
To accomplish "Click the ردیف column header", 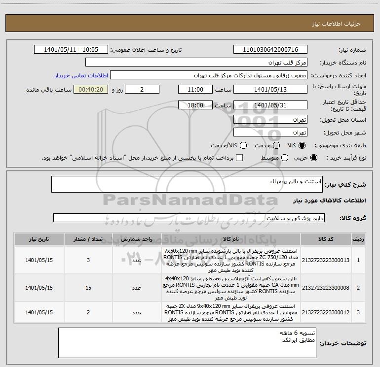I will [x=358, y=239].
